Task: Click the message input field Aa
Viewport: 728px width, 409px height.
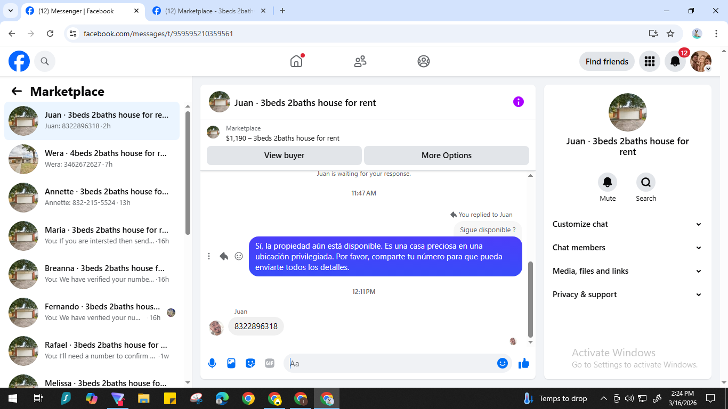Action: [392, 363]
